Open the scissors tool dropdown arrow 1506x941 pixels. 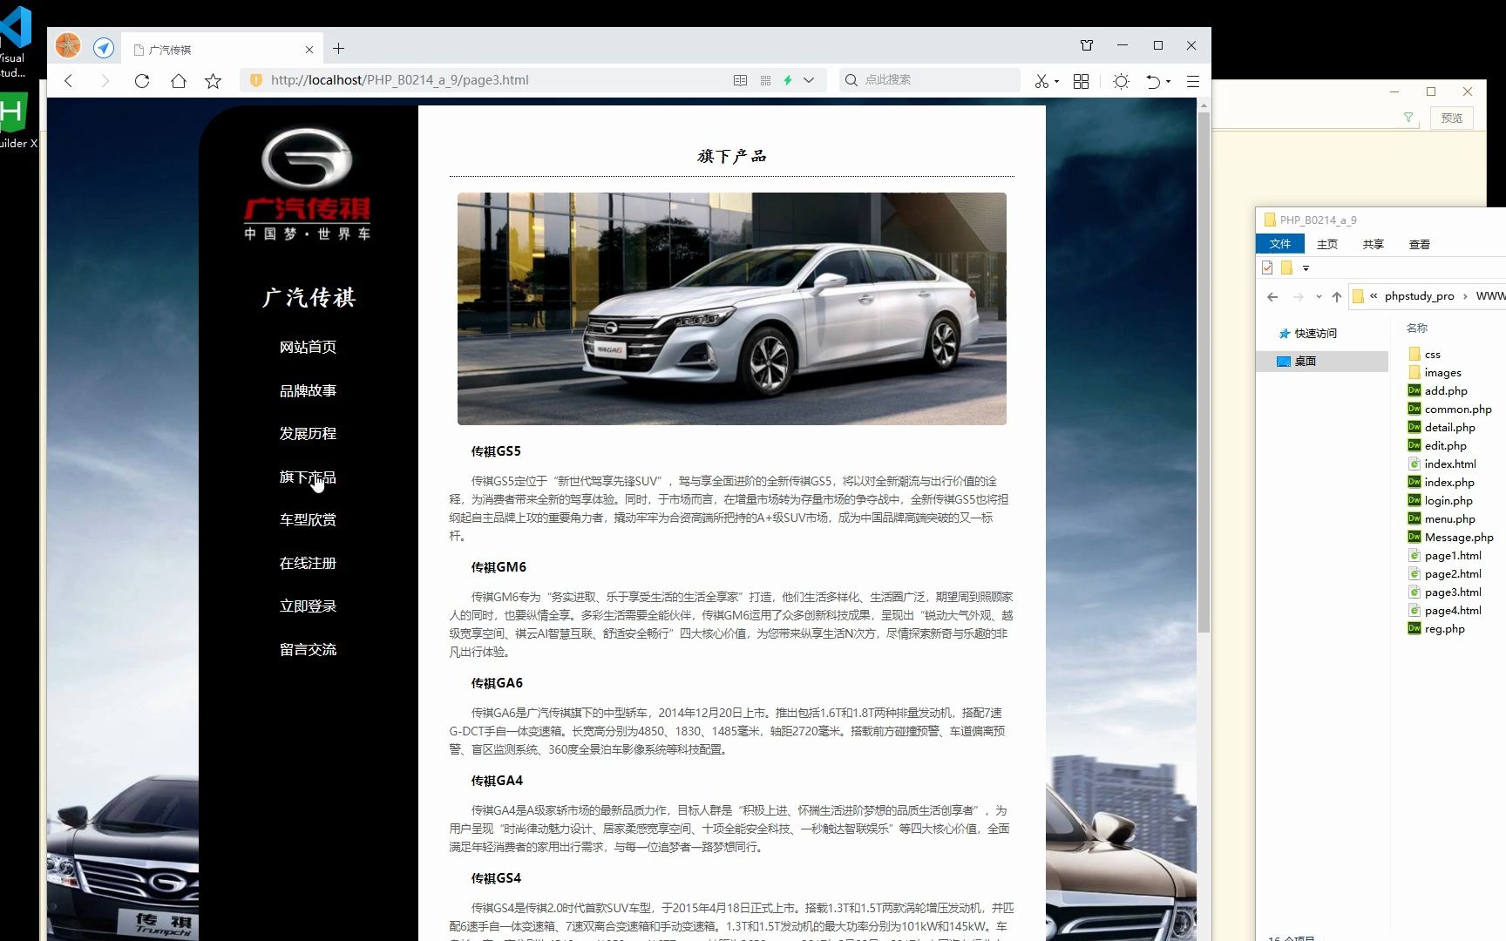(1056, 81)
